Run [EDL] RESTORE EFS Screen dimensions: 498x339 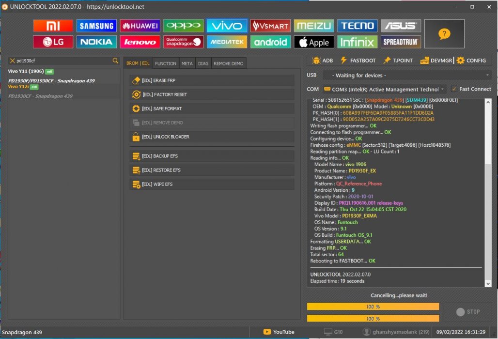pyautogui.click(x=212, y=170)
